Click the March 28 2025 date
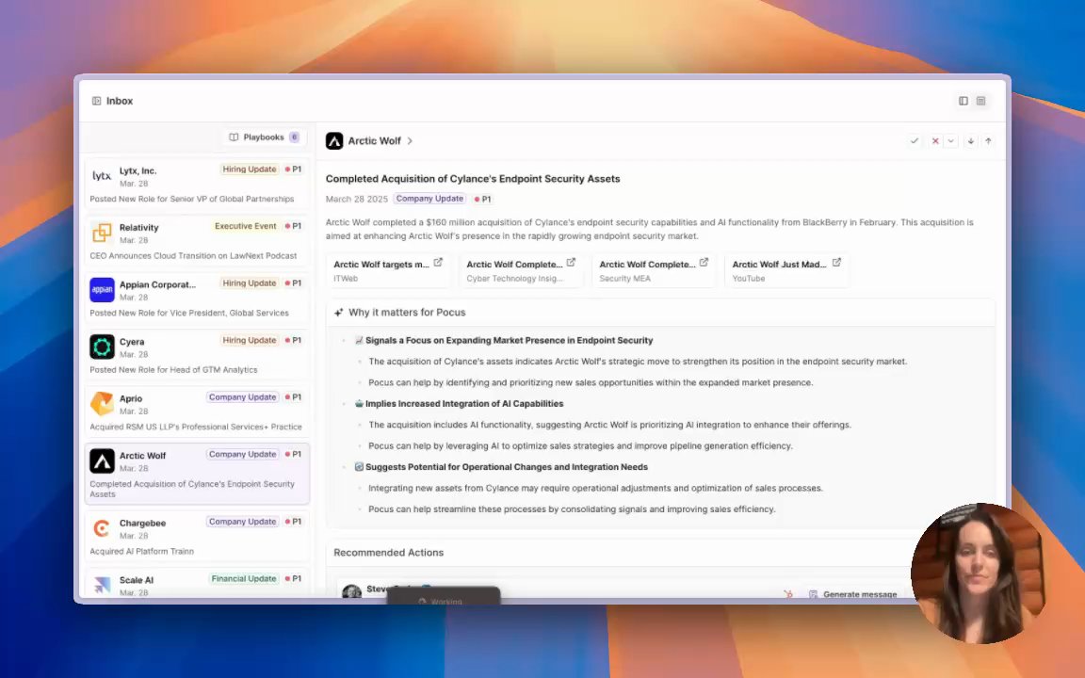 click(356, 200)
